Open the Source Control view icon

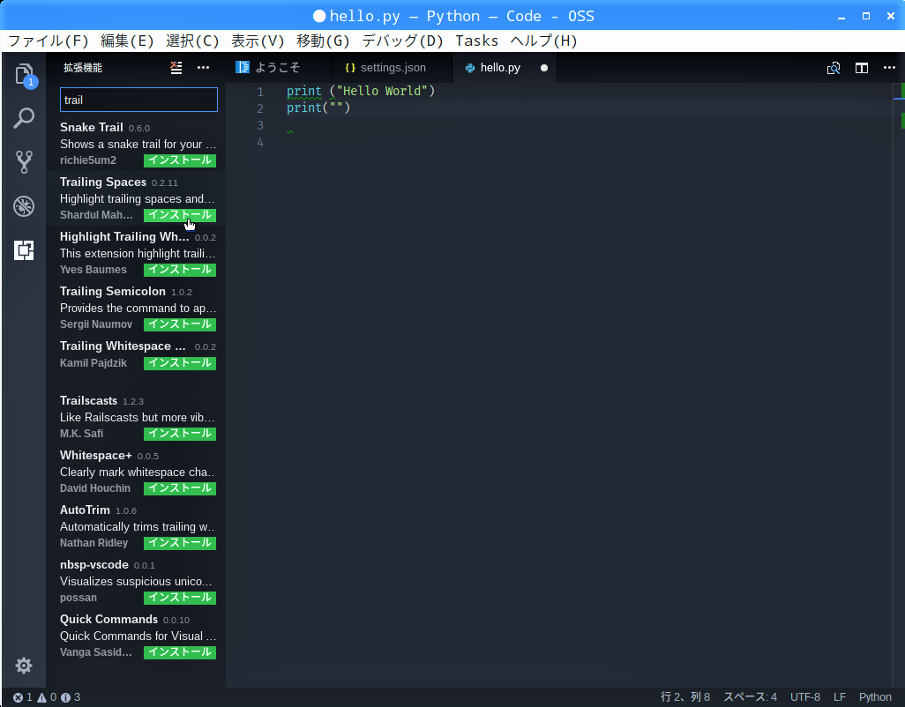24,162
